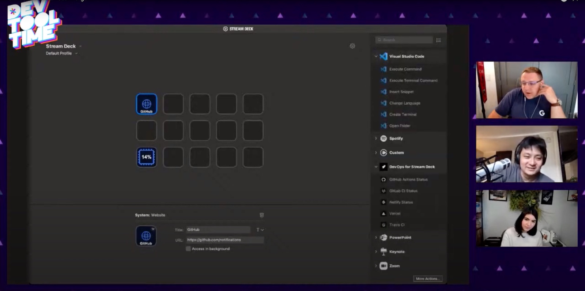Click the "GitLab CI Status" text

pyautogui.click(x=403, y=191)
